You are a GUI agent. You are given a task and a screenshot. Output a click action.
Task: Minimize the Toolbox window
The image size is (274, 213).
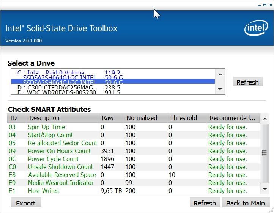tap(260, 5)
